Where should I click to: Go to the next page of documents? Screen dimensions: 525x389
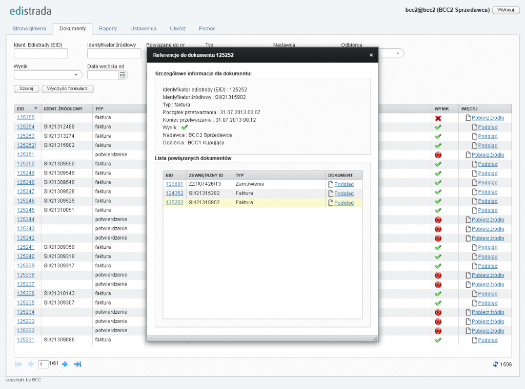pos(65,364)
